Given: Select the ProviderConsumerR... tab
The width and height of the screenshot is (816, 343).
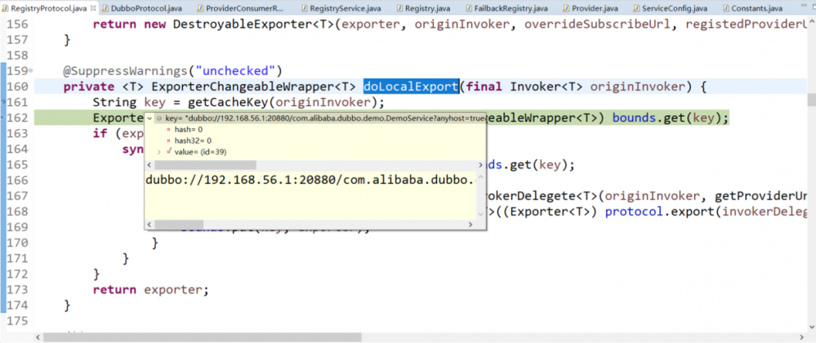Looking at the screenshot, I should click(x=240, y=8).
